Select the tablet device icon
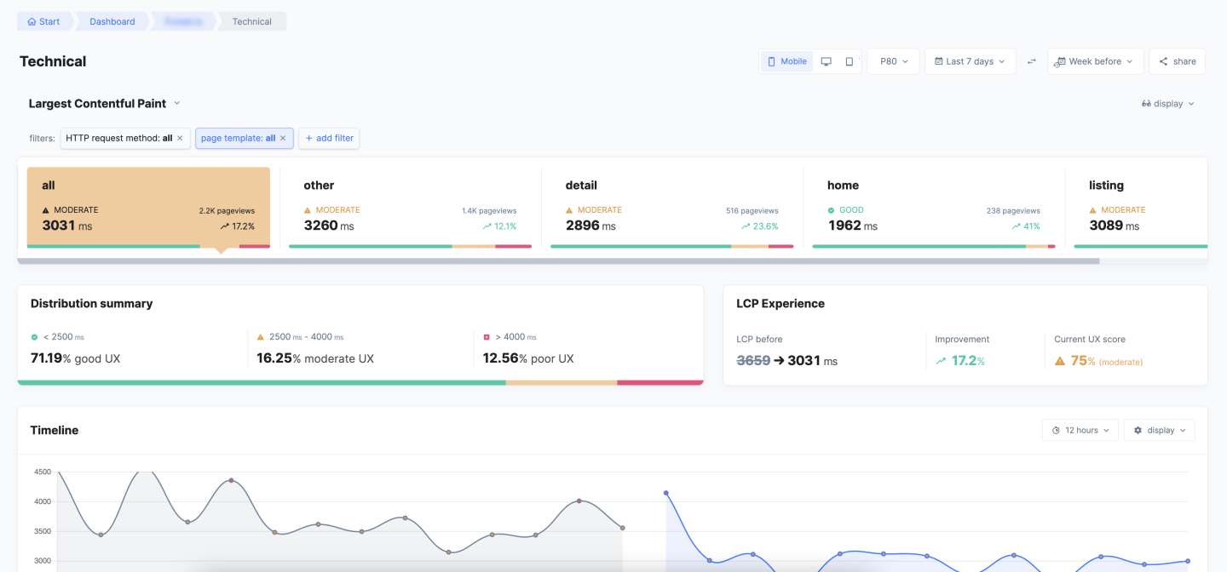The height and width of the screenshot is (572, 1227). coord(849,60)
